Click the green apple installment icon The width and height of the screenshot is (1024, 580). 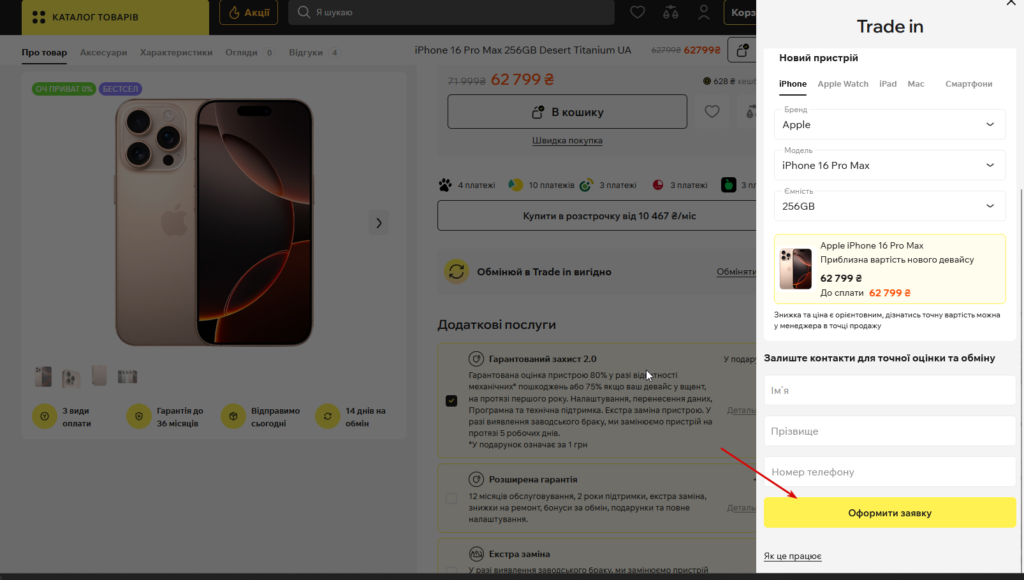(x=729, y=185)
